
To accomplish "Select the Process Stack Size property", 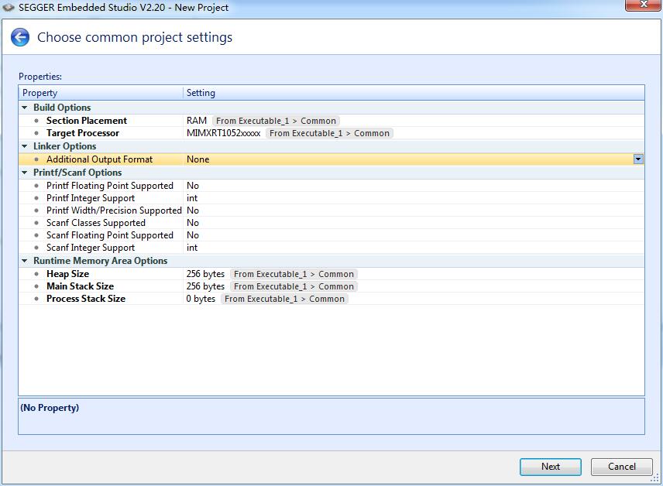I will (x=86, y=299).
